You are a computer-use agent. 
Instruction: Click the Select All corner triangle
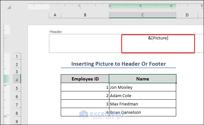tap(9, 7)
